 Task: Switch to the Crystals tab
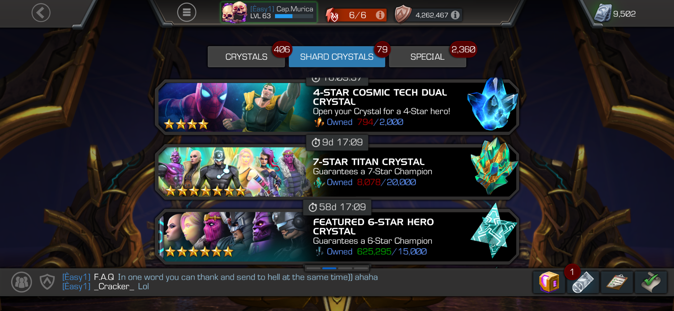(x=246, y=57)
